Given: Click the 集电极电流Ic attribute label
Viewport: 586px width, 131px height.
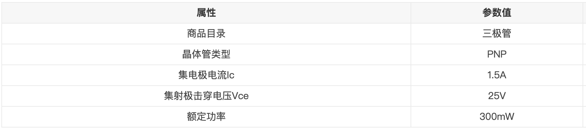Looking at the screenshot, I should [x=206, y=75].
